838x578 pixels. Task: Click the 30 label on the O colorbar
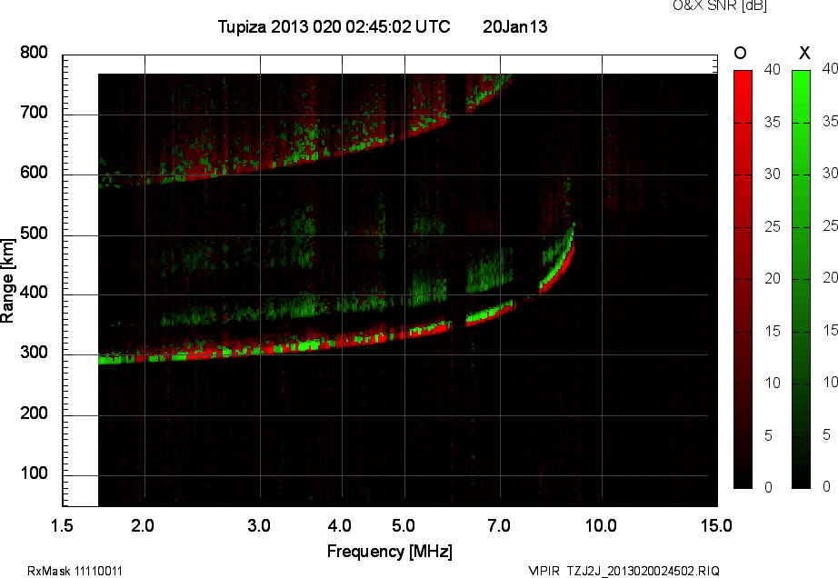pyautogui.click(x=772, y=174)
